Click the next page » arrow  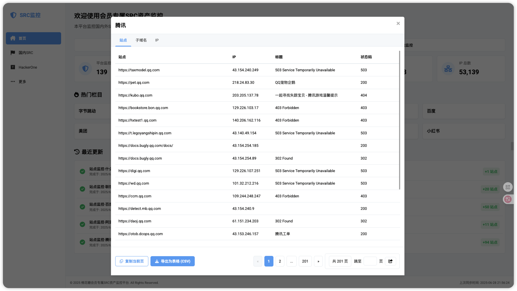318,261
